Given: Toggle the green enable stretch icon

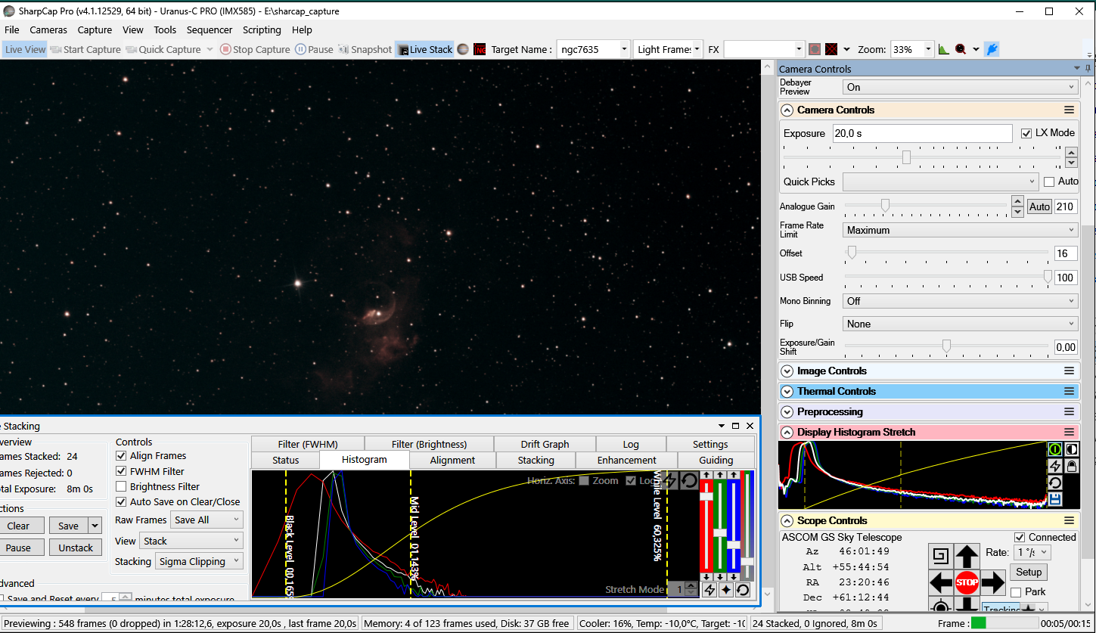Looking at the screenshot, I should (1055, 448).
